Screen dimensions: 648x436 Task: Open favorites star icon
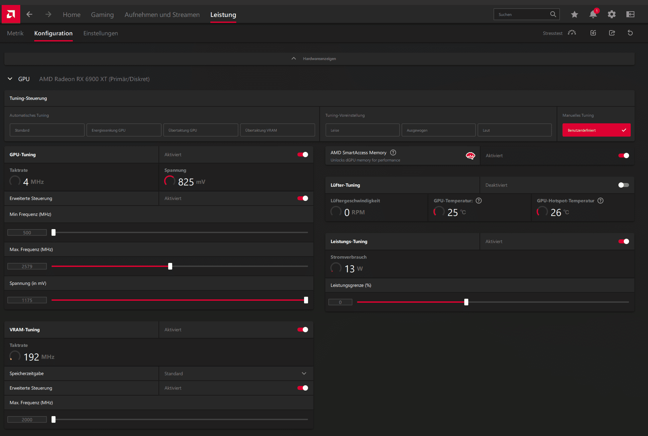[575, 14]
